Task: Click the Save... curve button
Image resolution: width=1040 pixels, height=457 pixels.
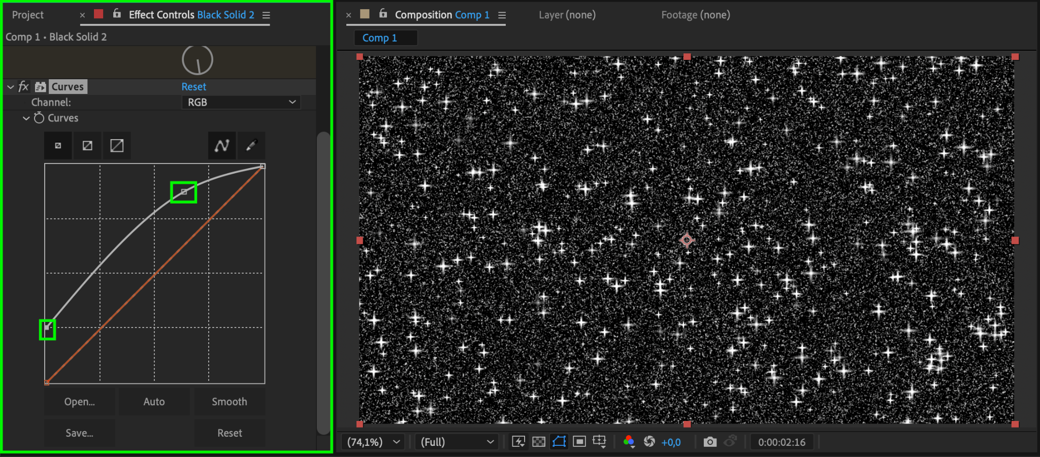Action: coord(80,433)
